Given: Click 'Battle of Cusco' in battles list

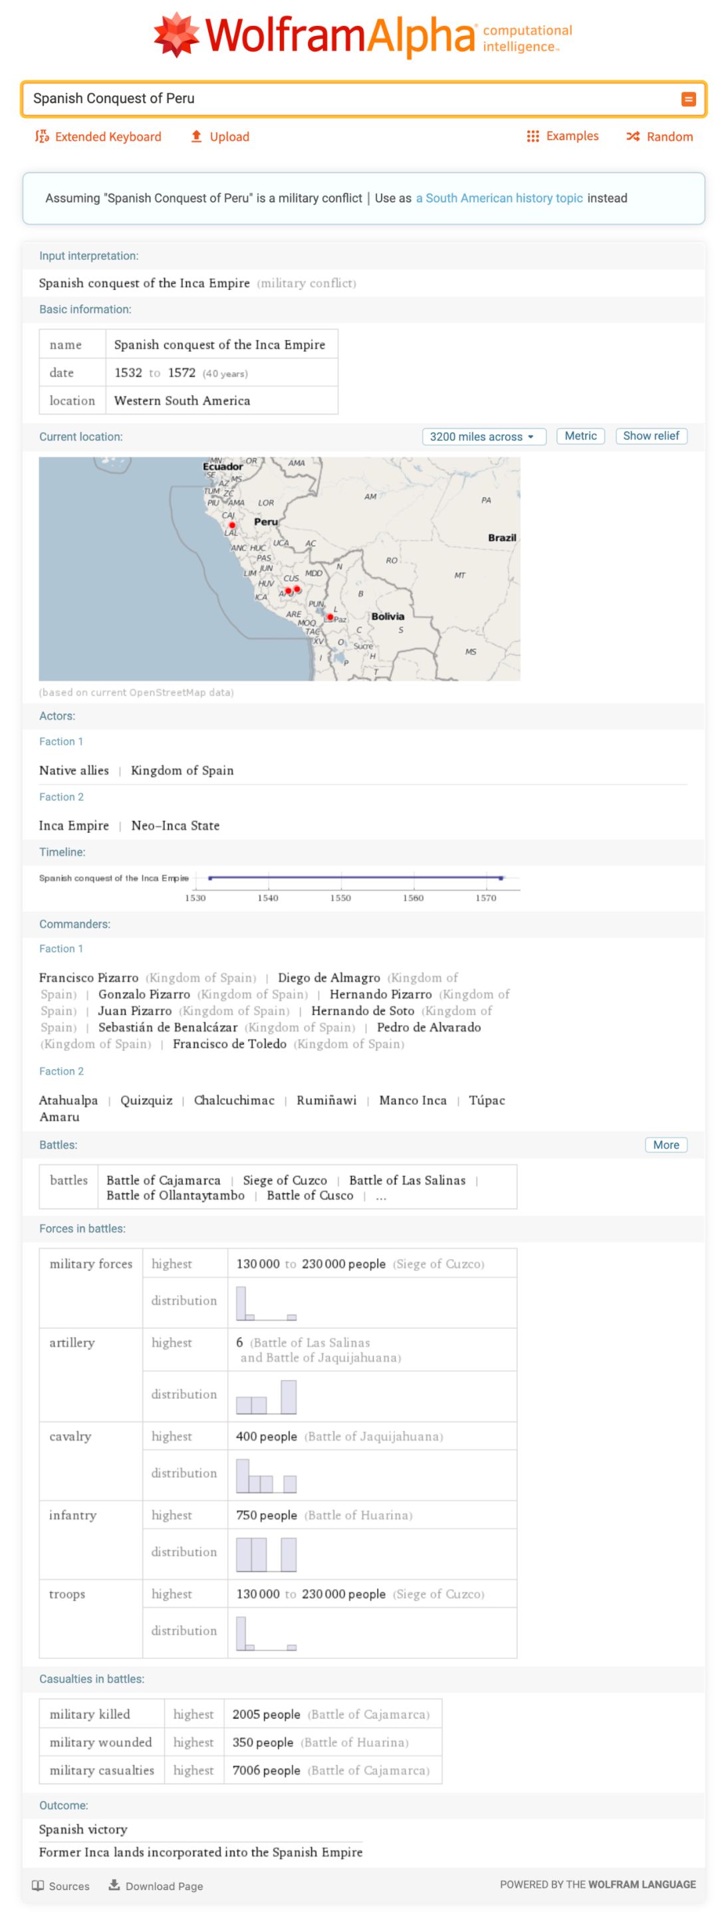Looking at the screenshot, I should point(310,1195).
